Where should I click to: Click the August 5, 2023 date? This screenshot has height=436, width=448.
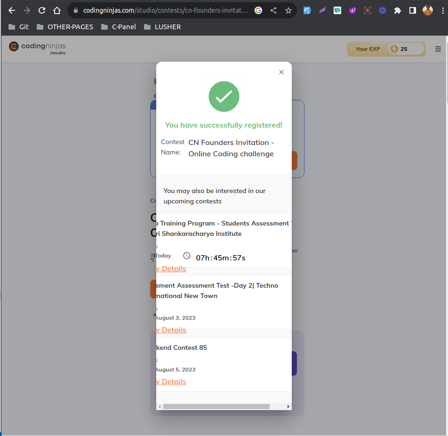[176, 370]
